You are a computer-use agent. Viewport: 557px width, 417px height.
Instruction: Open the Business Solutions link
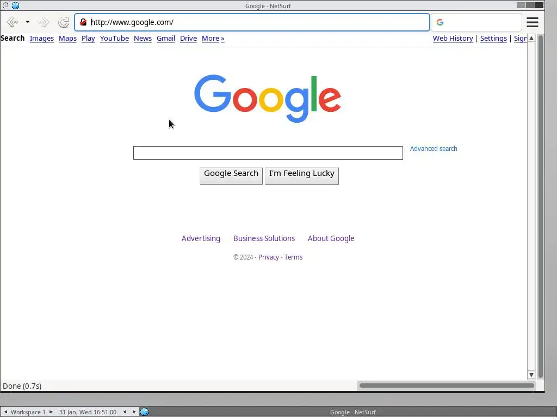[264, 238]
